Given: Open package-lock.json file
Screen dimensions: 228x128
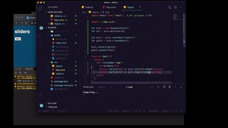Looking at the screenshot, I should point(64,85).
